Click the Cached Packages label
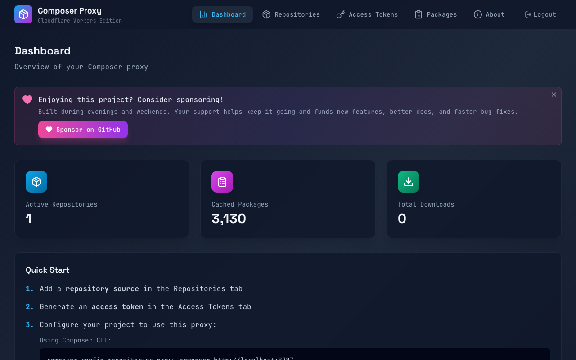576x360 pixels. [x=240, y=204]
